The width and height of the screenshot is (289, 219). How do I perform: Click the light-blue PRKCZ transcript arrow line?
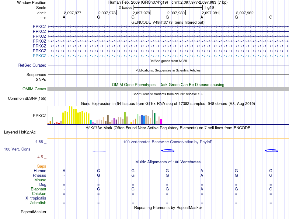point(168,56)
